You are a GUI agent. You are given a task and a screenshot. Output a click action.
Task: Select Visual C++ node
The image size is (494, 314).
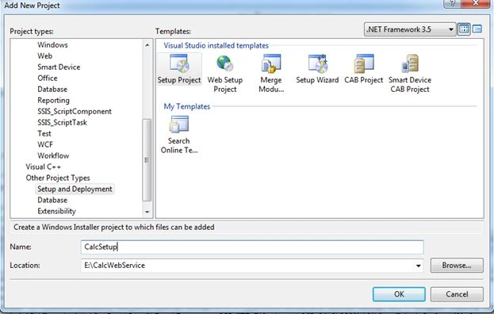coord(43,167)
